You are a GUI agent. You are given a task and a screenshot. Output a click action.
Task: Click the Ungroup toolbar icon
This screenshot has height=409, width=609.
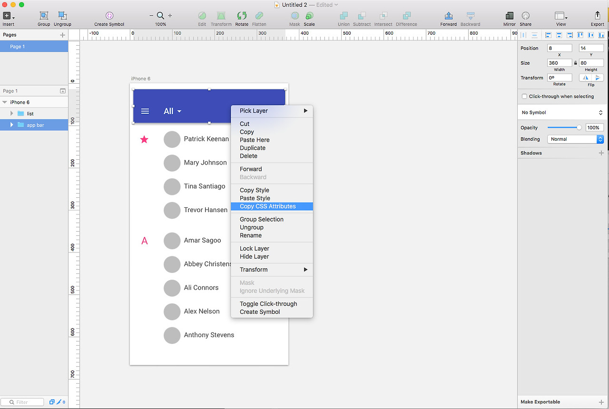[x=62, y=16]
